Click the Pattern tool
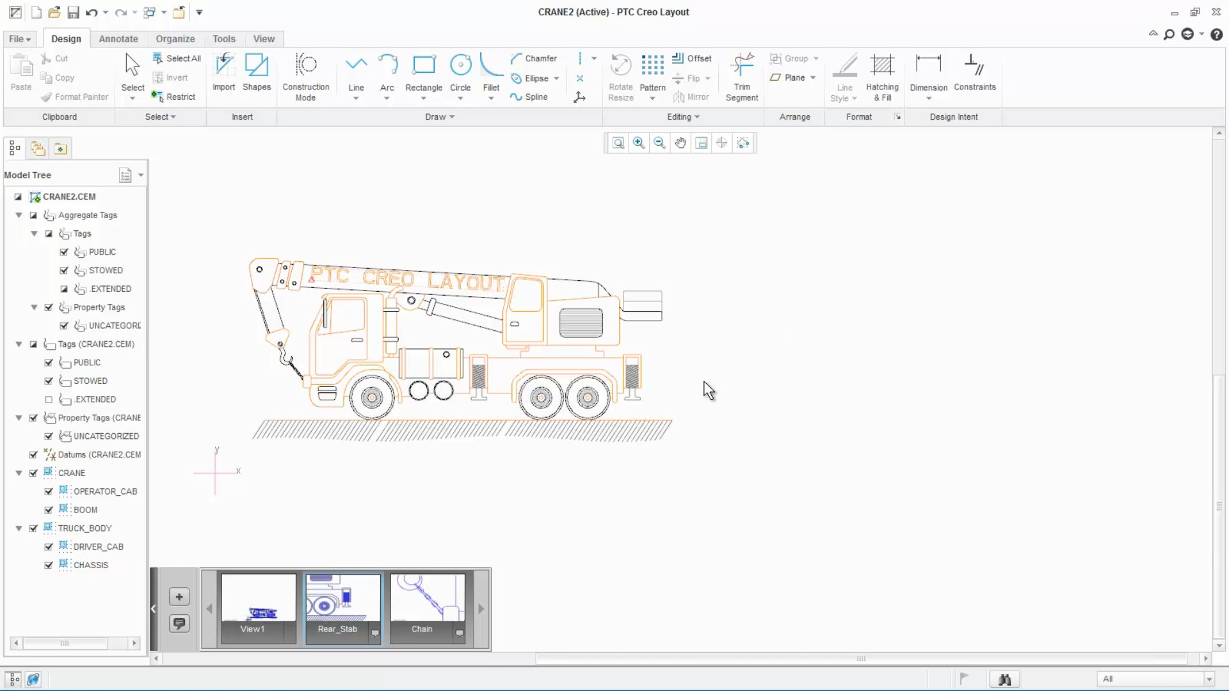The height and width of the screenshot is (691, 1229). point(652,72)
